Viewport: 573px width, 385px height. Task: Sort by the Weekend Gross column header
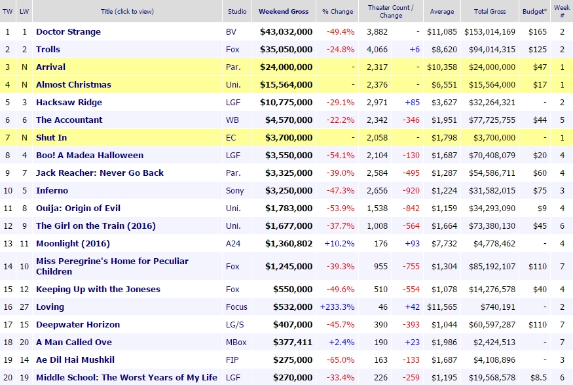(284, 11)
